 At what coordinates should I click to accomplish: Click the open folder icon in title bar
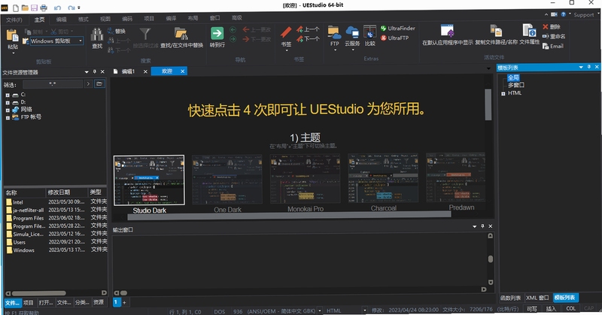25,8
